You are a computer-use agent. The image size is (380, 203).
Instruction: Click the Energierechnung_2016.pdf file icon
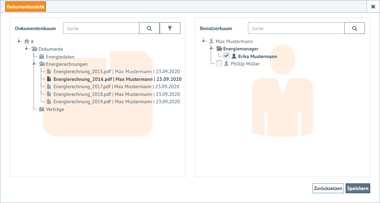pyautogui.click(x=49, y=79)
